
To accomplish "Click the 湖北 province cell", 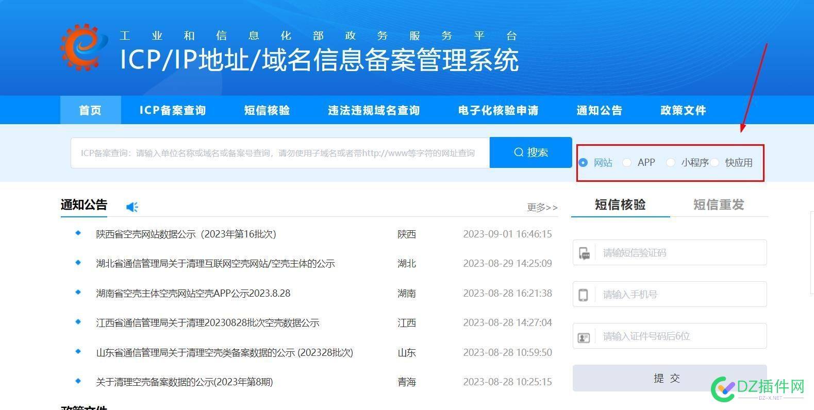I will point(407,263).
